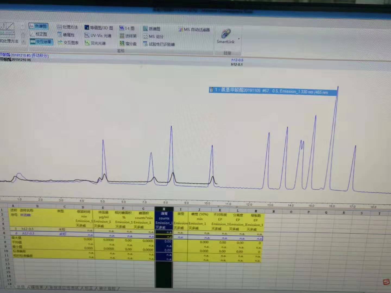The image size is (391, 293).
Task: Expand the SmartLink dropdown arrow
Action: 239,39
